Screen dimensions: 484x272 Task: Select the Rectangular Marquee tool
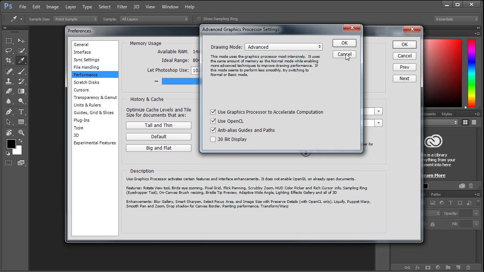(x=9, y=41)
